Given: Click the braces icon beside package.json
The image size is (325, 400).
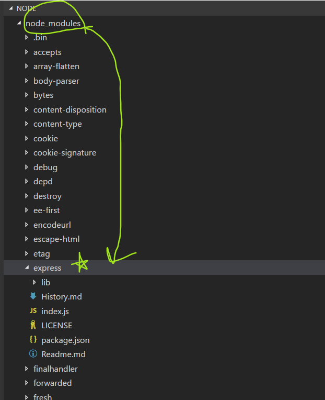Looking at the screenshot, I should coord(33,340).
